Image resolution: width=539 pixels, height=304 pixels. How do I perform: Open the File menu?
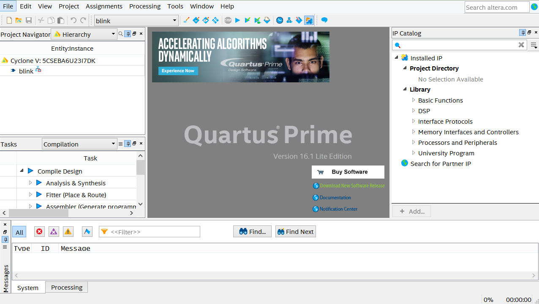pos(8,6)
